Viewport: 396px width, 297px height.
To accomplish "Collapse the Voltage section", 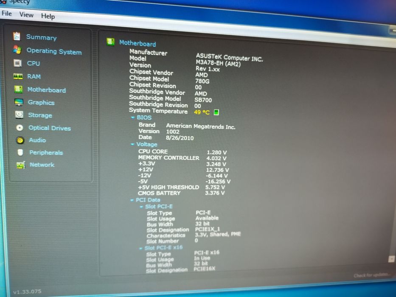I will point(132,144).
